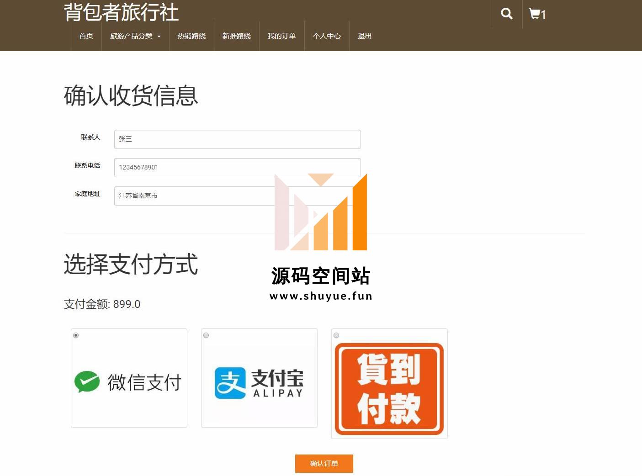
Task: Click the 确认收货信息 heading
Action: coord(131,96)
